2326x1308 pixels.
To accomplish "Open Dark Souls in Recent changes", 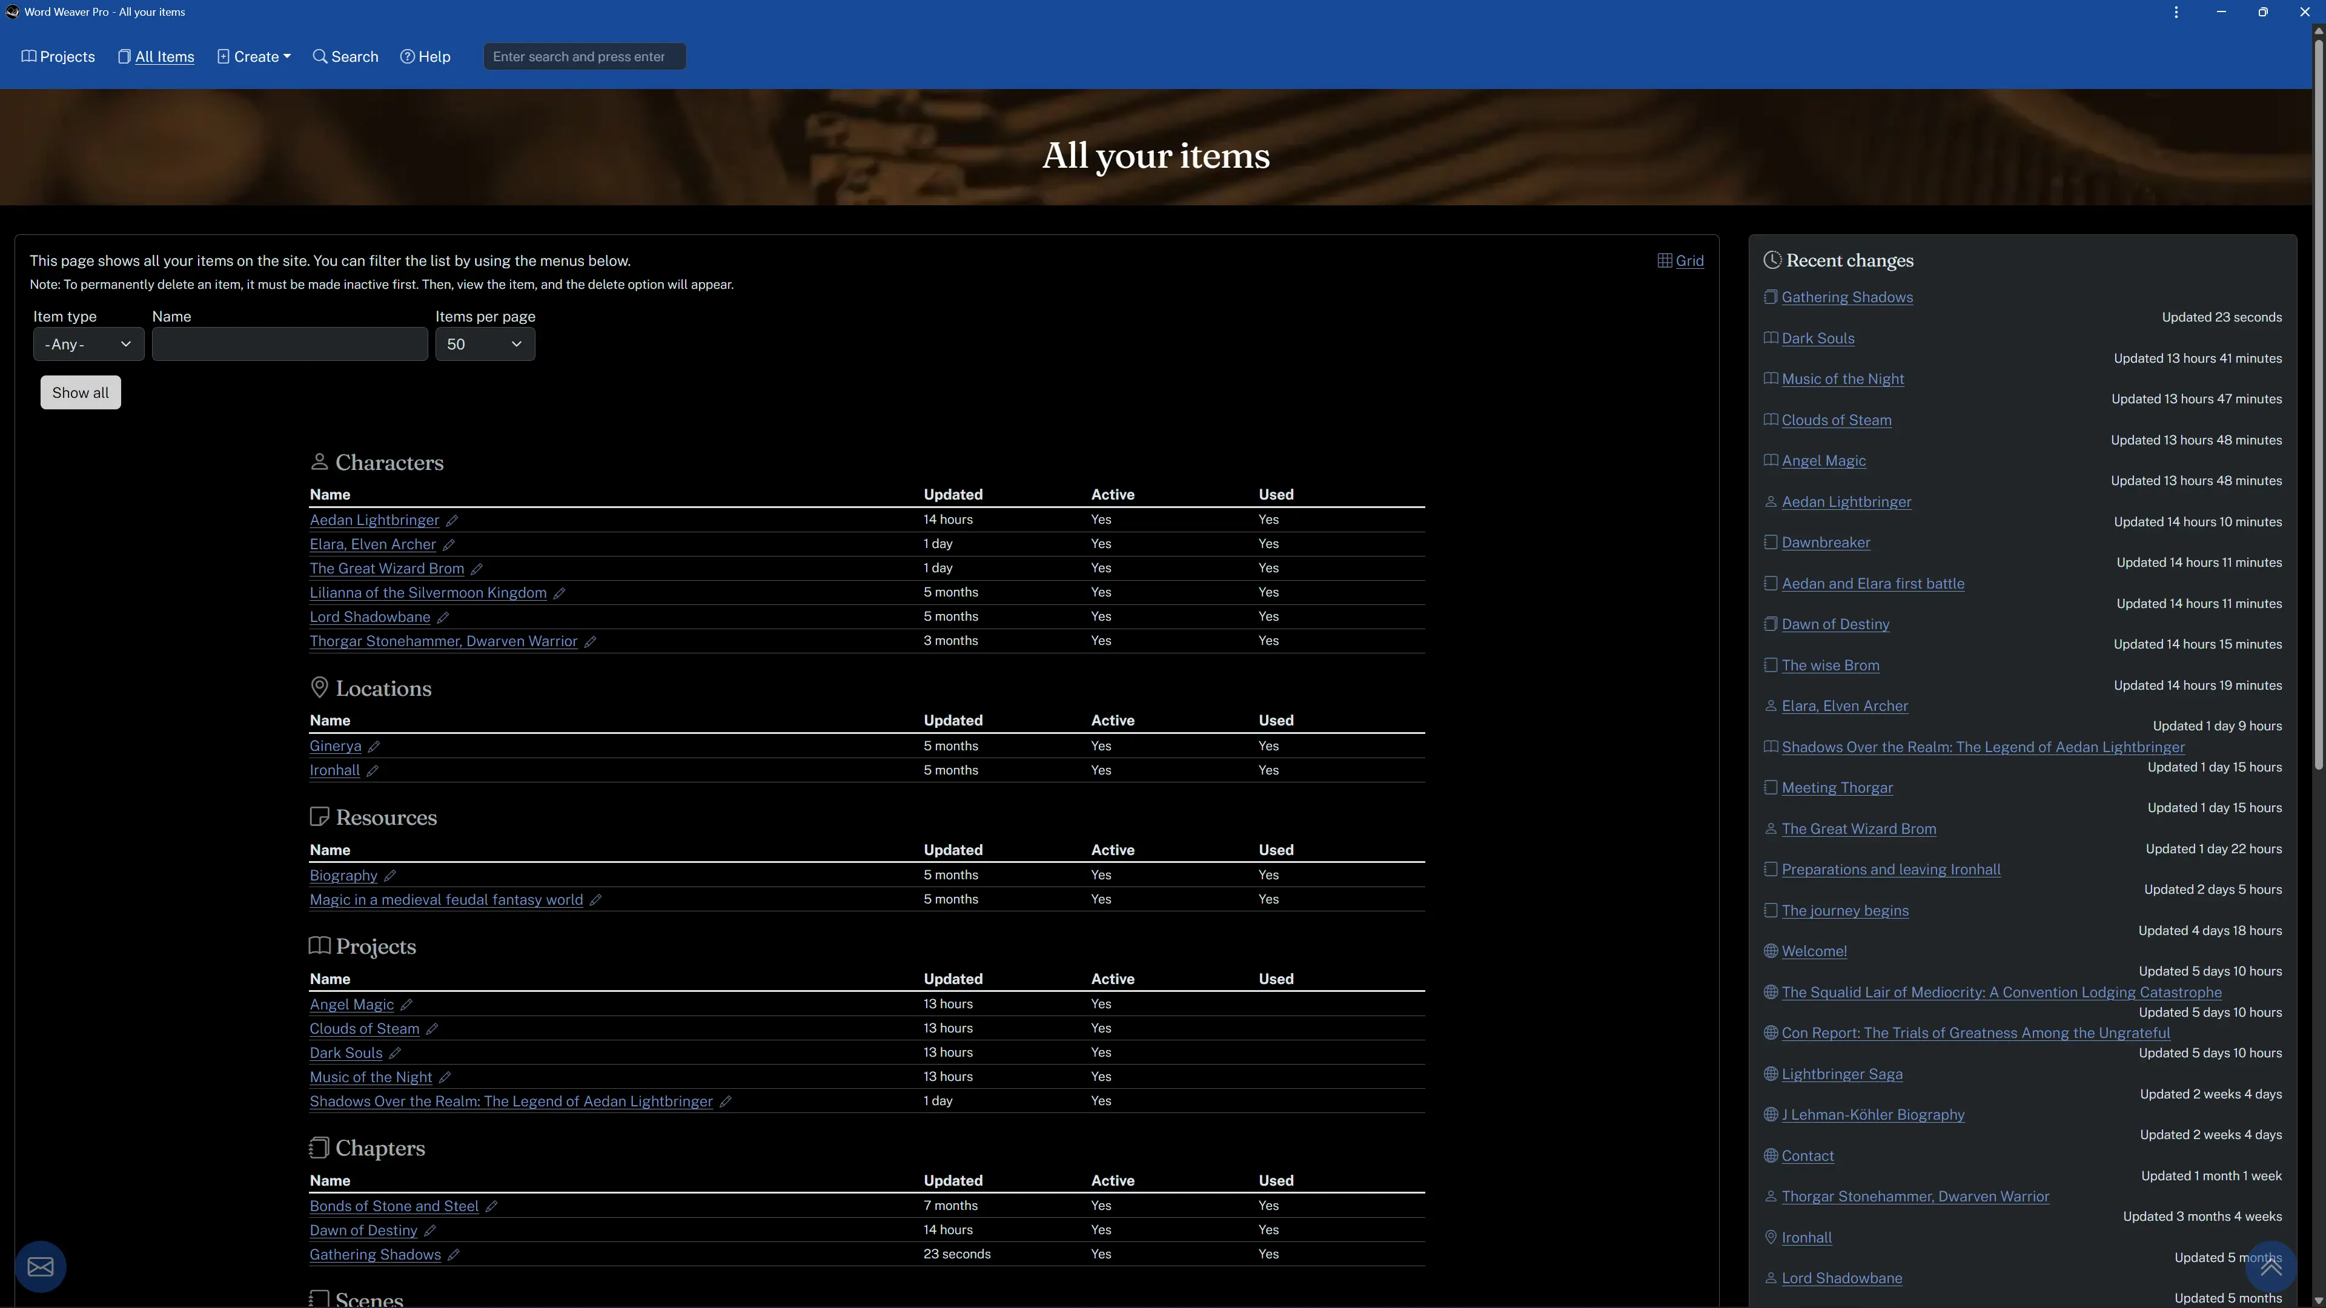I will click(x=1818, y=339).
